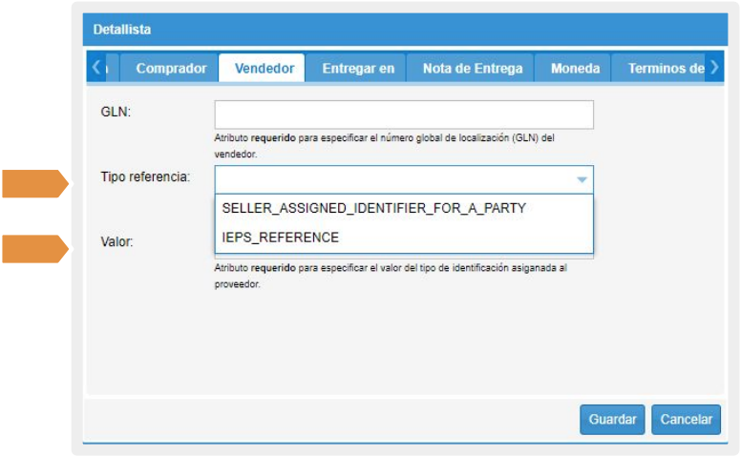The height and width of the screenshot is (456, 741).
Task: Click the Valor field label
Action: [x=117, y=241]
